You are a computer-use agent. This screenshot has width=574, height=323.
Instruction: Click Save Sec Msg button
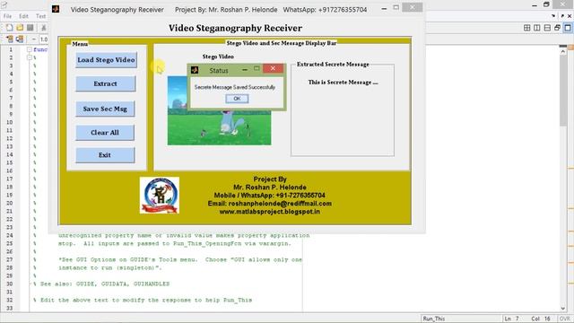click(105, 109)
